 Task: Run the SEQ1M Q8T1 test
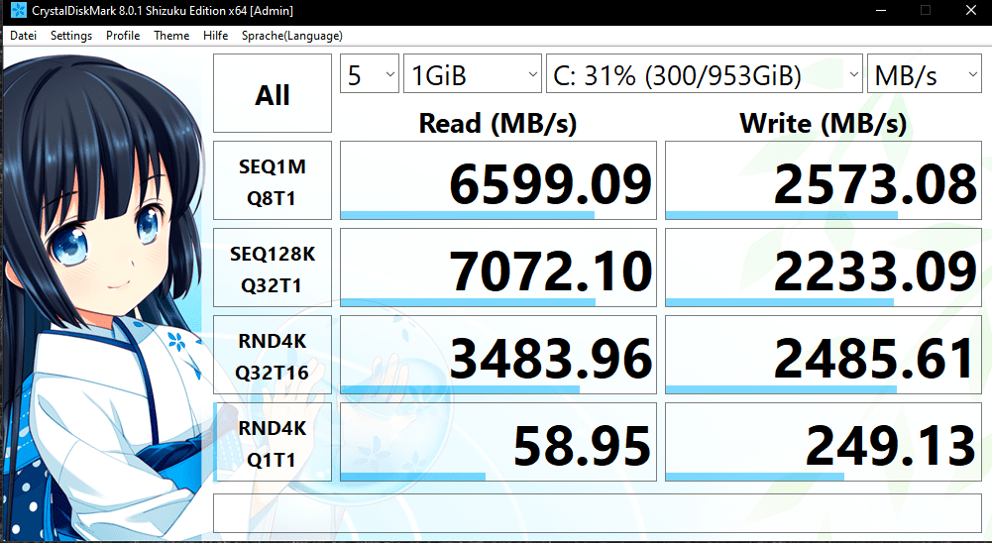[x=273, y=180]
